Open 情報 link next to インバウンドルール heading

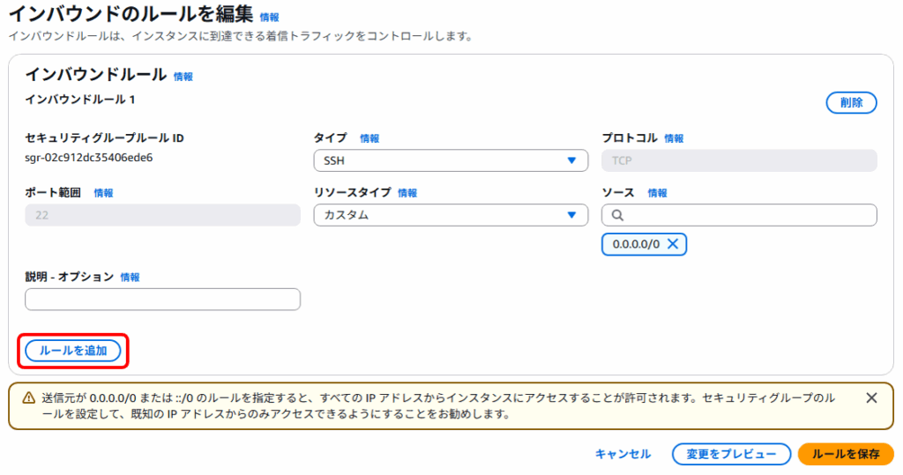183,77
